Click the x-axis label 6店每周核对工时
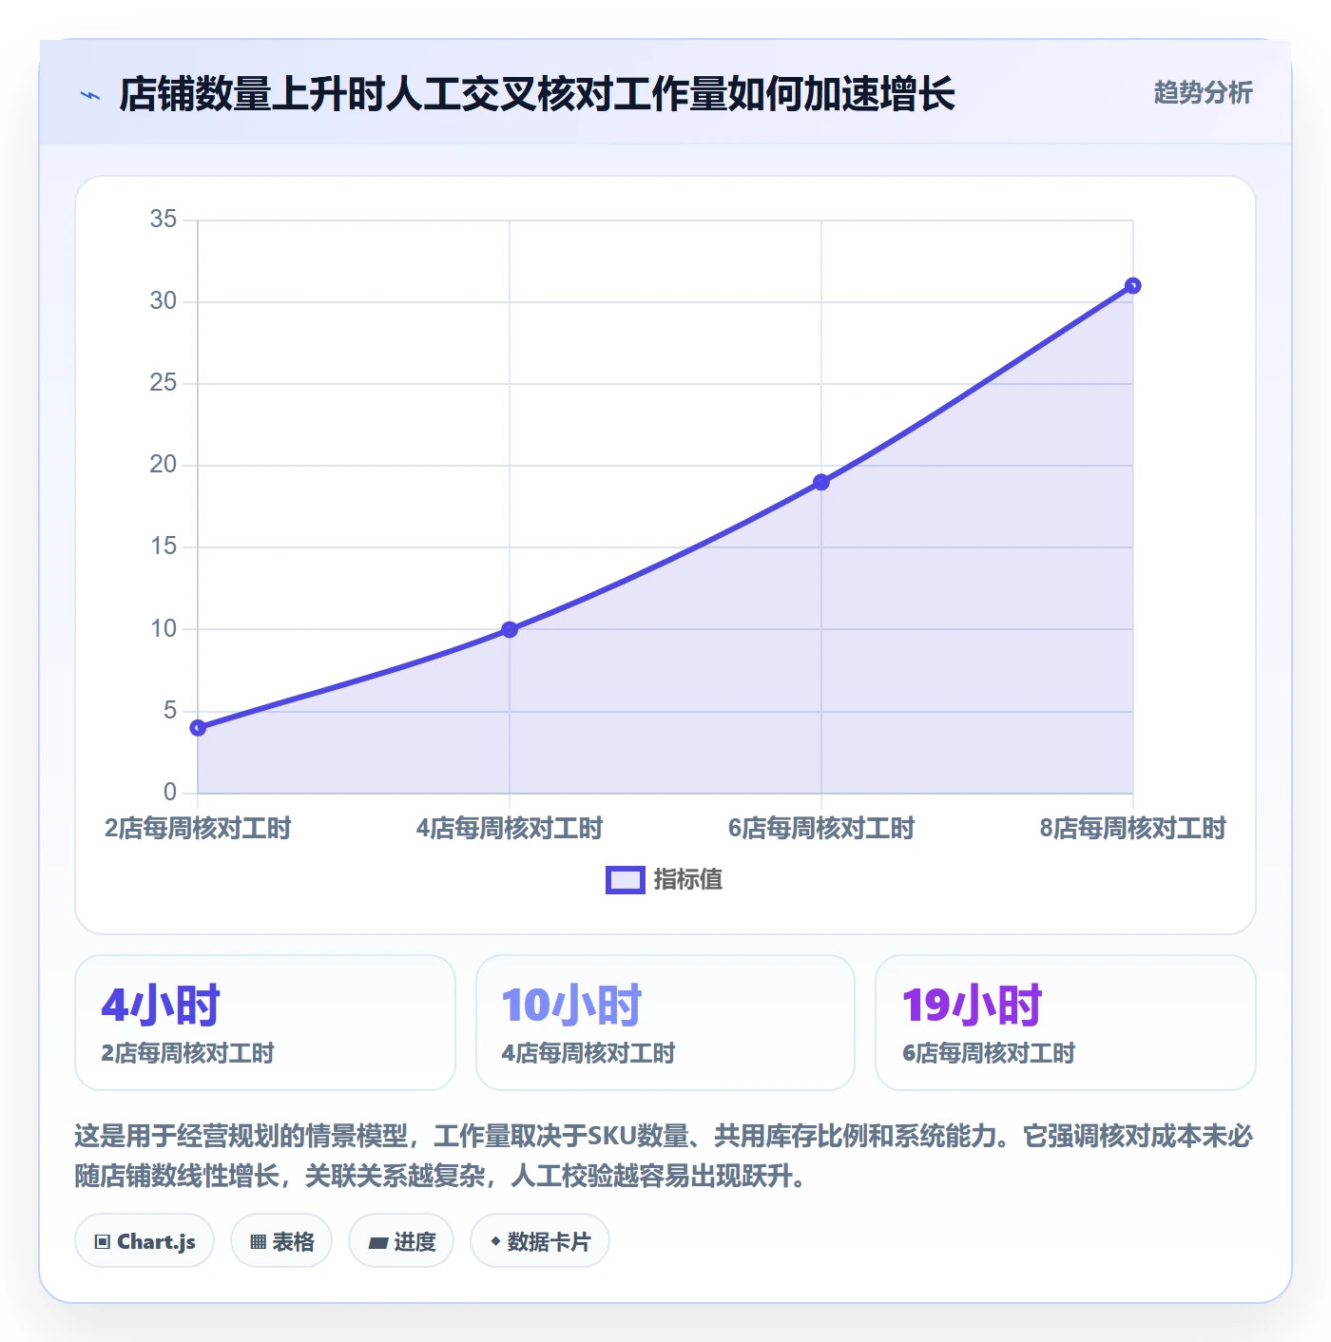Viewport: 1331px width, 1342px height. coord(821,829)
